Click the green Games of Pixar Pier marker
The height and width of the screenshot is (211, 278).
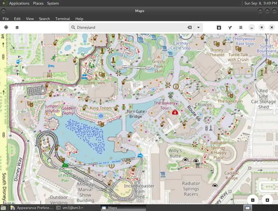coord(65,165)
